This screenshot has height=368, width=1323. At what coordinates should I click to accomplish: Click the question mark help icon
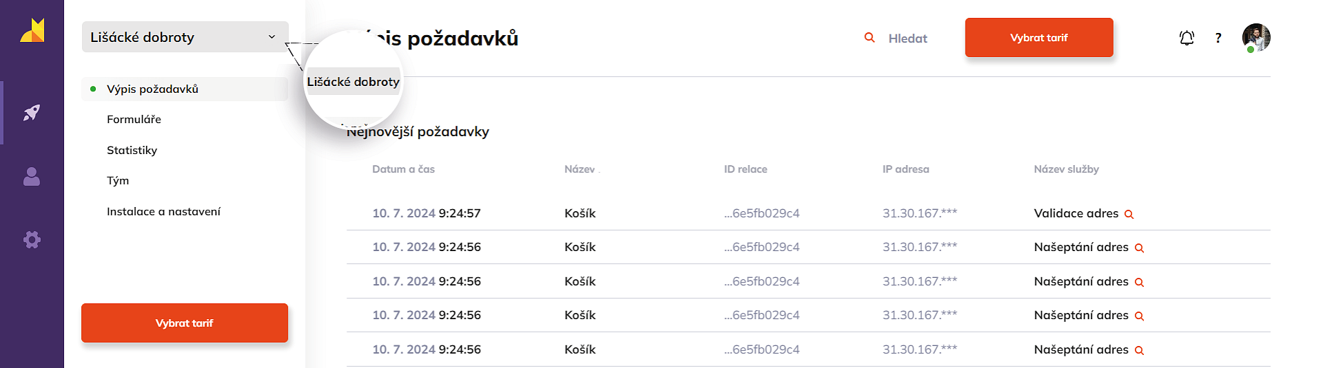[x=1218, y=38]
